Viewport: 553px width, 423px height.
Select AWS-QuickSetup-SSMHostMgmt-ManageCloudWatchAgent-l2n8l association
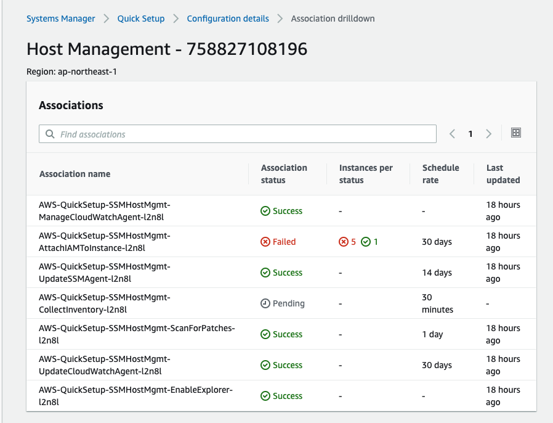pyautogui.click(x=105, y=211)
